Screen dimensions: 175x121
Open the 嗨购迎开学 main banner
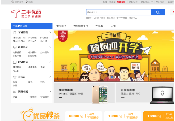coord(114,56)
